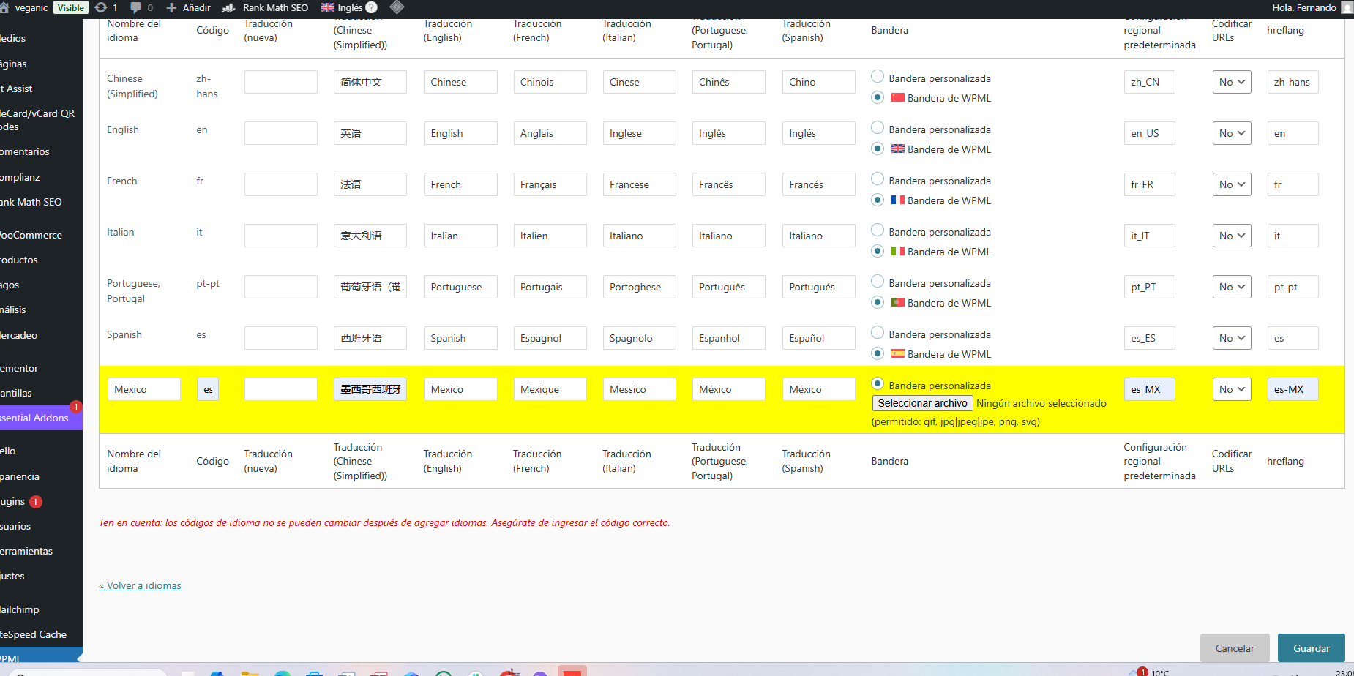Screen dimensions: 1354x676
Task: Click the UK flag icon beside Inglés
Action: pos(328,7)
